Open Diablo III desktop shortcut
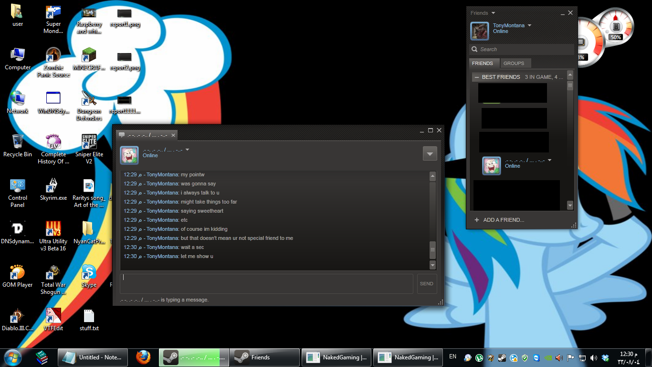The width and height of the screenshot is (652, 367). (x=18, y=319)
